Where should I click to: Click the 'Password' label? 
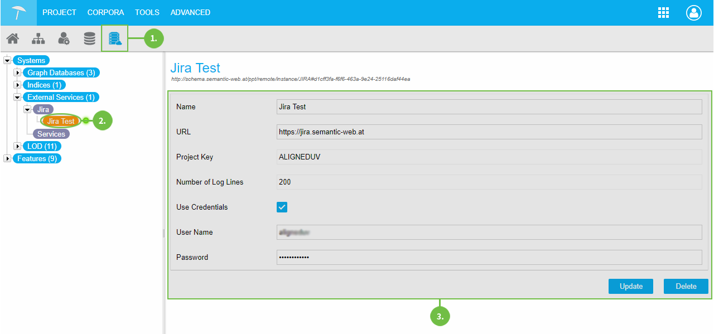pos(192,257)
